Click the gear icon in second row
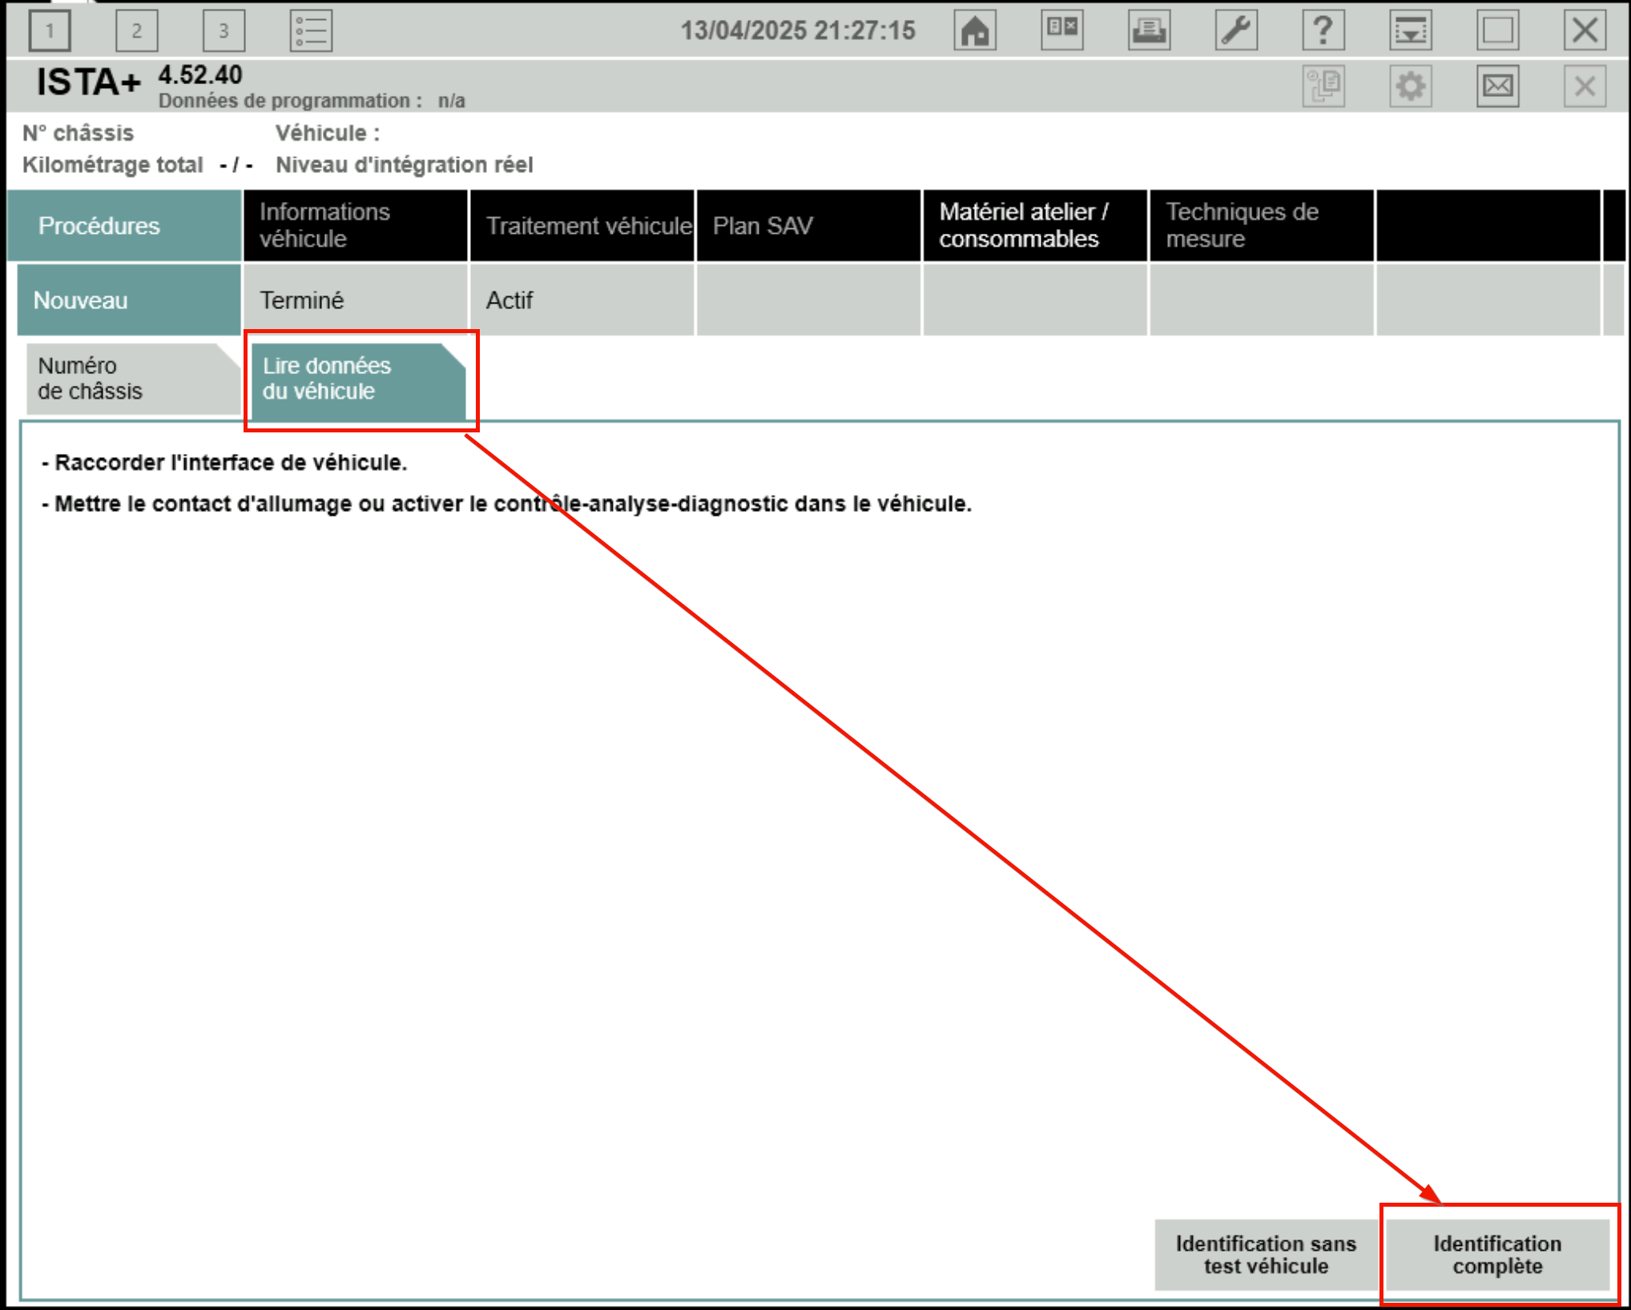 pyautogui.click(x=1410, y=86)
